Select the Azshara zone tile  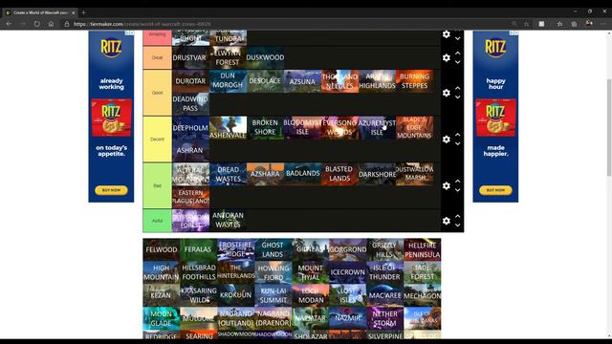click(265, 174)
